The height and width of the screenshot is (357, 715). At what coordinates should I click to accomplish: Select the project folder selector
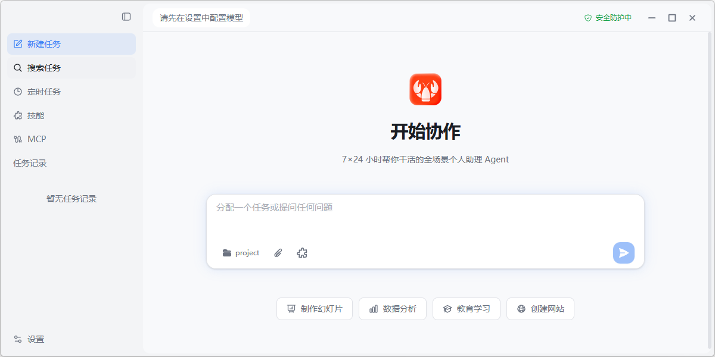click(241, 253)
